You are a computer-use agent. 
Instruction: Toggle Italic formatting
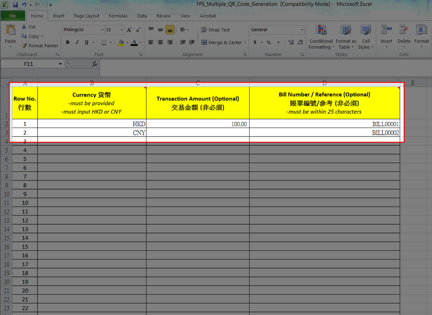coord(77,43)
